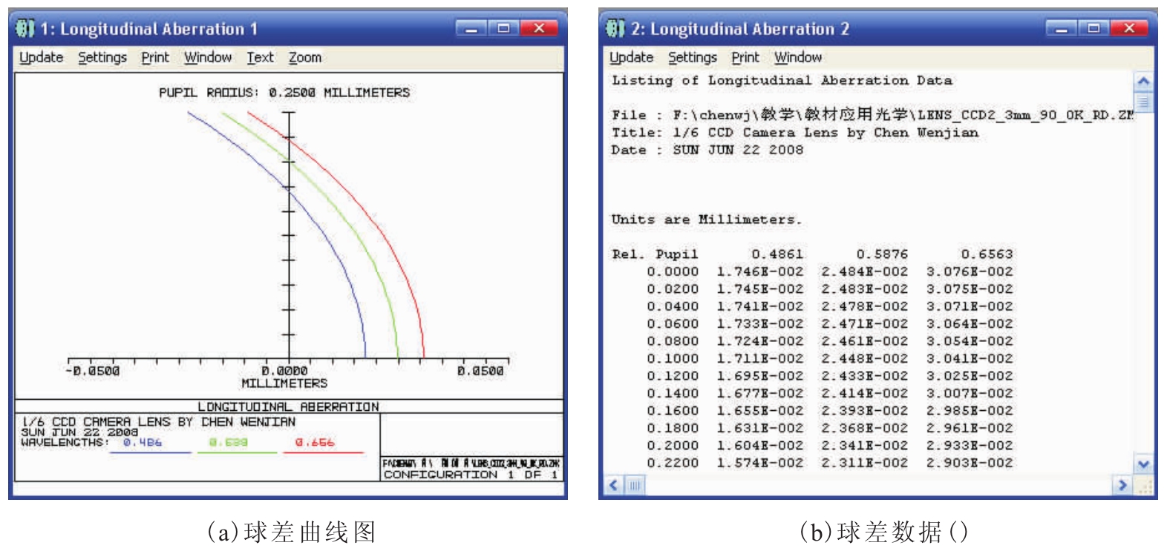Screen dimensions: 1167x554
Task: Click Title: 1/6 CCD Camera Lens line
Action: point(795,133)
